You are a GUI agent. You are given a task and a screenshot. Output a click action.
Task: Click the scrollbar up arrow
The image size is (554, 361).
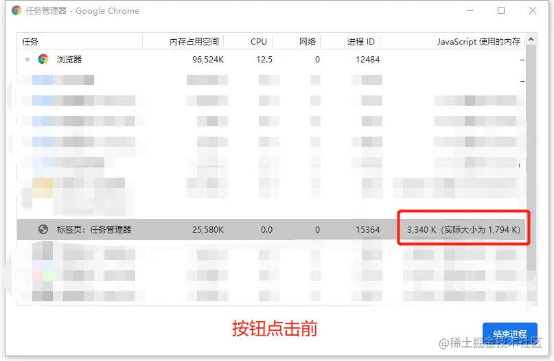pyautogui.click(x=531, y=40)
